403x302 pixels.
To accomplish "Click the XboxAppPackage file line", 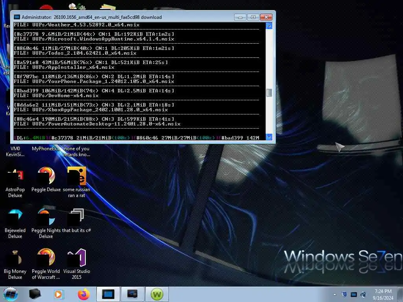I will coord(91,110).
